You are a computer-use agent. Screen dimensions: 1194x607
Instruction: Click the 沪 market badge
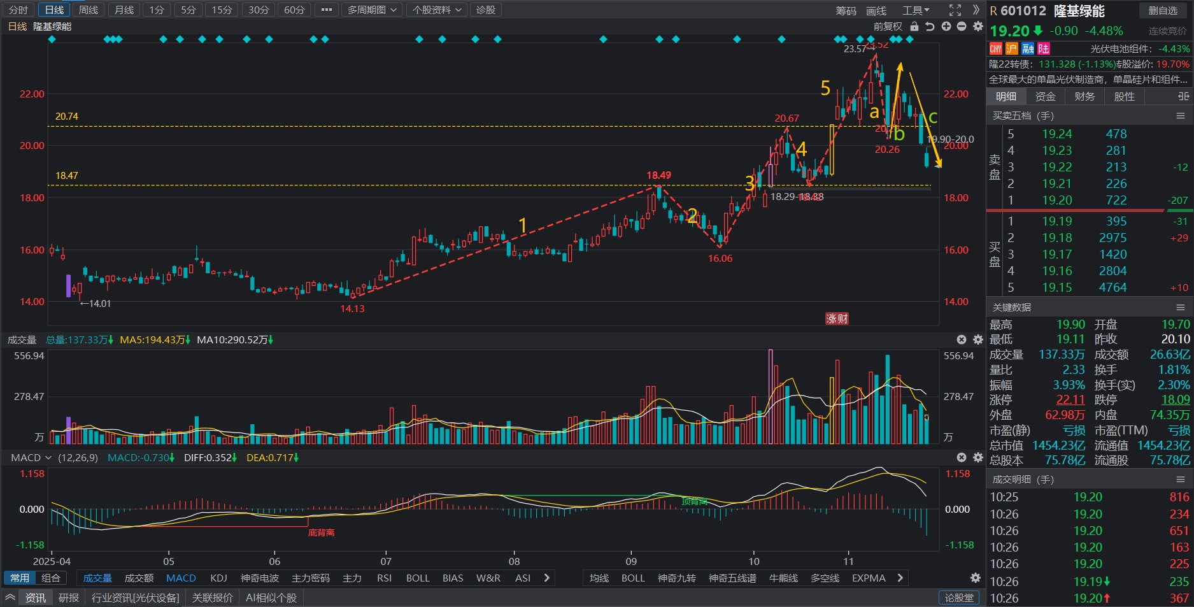point(1012,49)
